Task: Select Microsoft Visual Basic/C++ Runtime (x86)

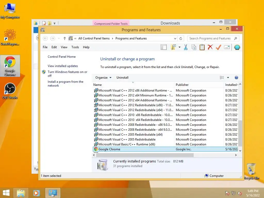Action: click(166, 144)
